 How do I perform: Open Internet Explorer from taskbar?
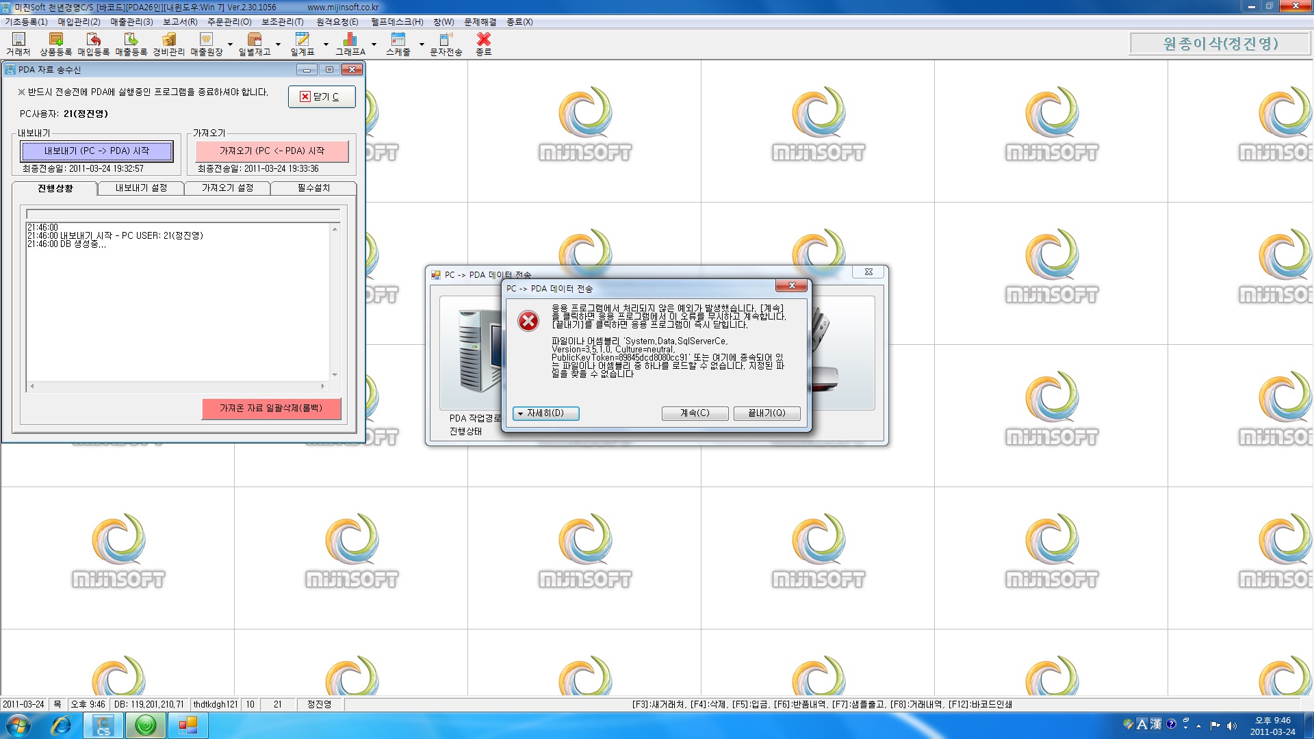pos(62,725)
